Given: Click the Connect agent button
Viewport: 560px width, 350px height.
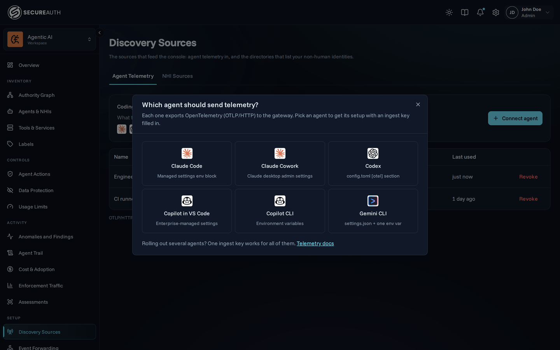Looking at the screenshot, I should pyautogui.click(x=515, y=118).
